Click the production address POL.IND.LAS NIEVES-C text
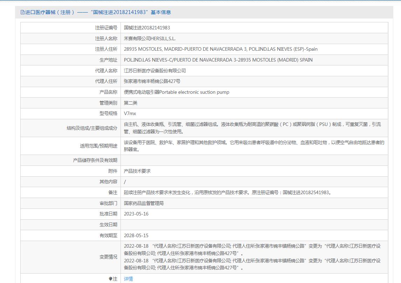This screenshot has height=283, width=401. tap(218, 60)
